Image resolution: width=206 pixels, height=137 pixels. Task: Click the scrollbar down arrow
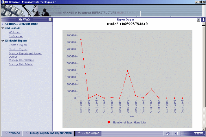coord(204,129)
